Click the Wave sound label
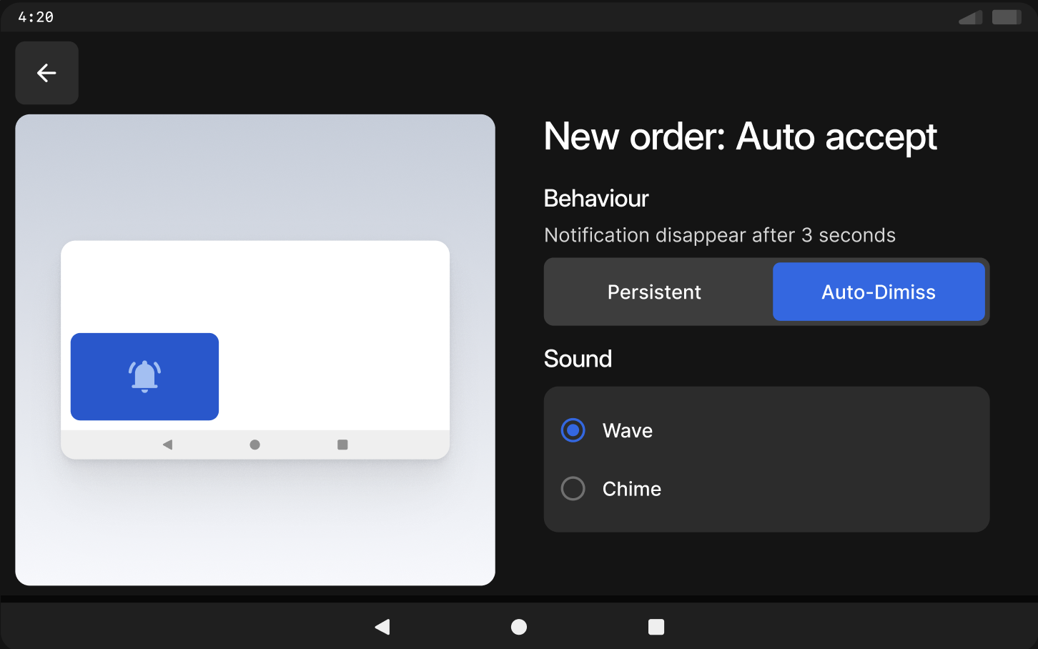The width and height of the screenshot is (1038, 649). [x=627, y=430]
